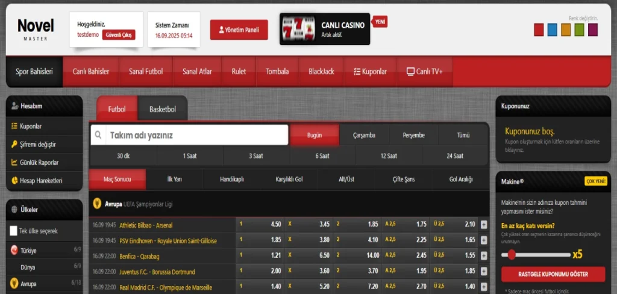Open the Canlı Casino banner
Viewport: 617px width, 294px height.
click(325, 29)
